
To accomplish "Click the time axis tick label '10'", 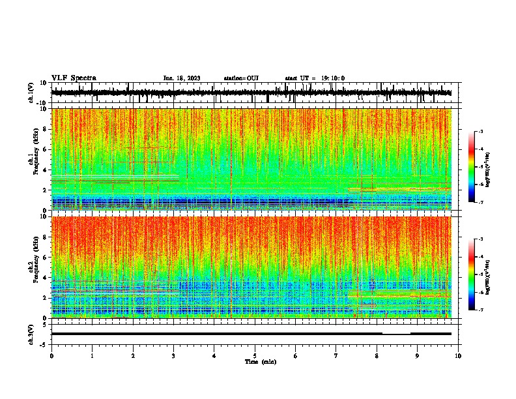I will pos(458,356).
